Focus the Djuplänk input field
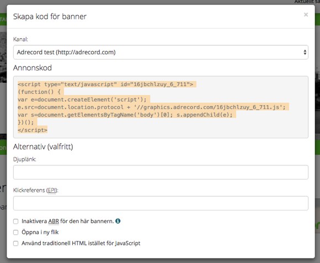 (161, 172)
